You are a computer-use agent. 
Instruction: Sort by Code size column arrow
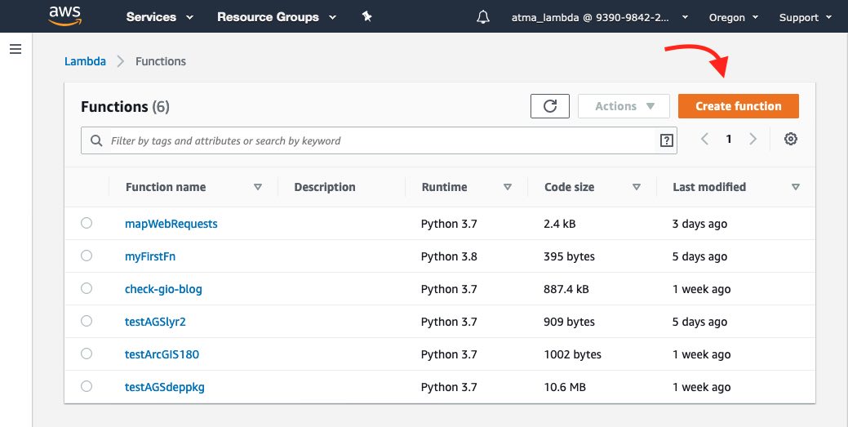point(637,187)
